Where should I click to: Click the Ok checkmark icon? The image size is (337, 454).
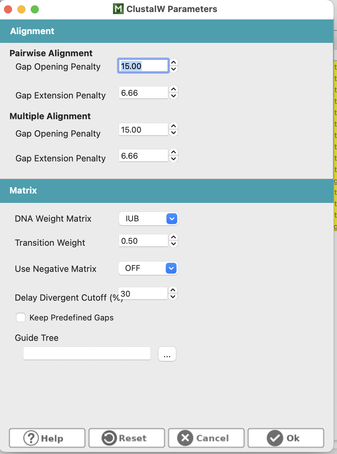[x=275, y=438]
